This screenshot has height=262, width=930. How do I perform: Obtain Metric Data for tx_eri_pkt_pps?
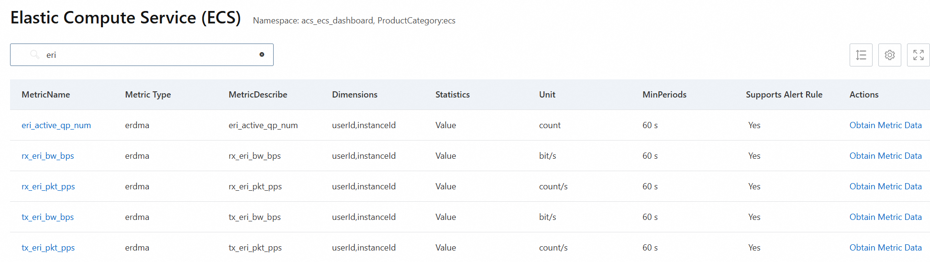click(885, 248)
